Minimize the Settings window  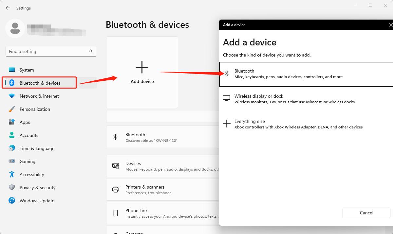pos(355,5)
